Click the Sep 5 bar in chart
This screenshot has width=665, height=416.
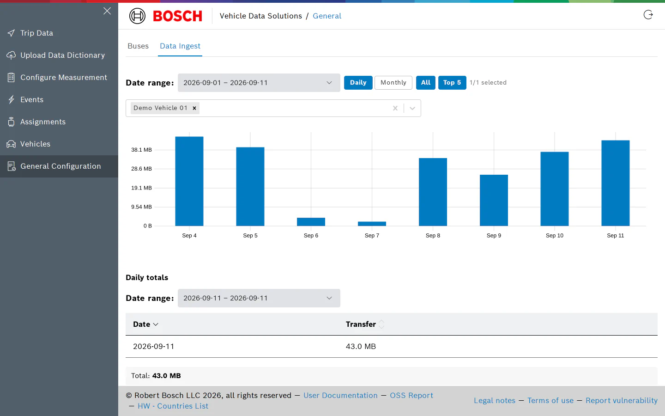[250, 187]
